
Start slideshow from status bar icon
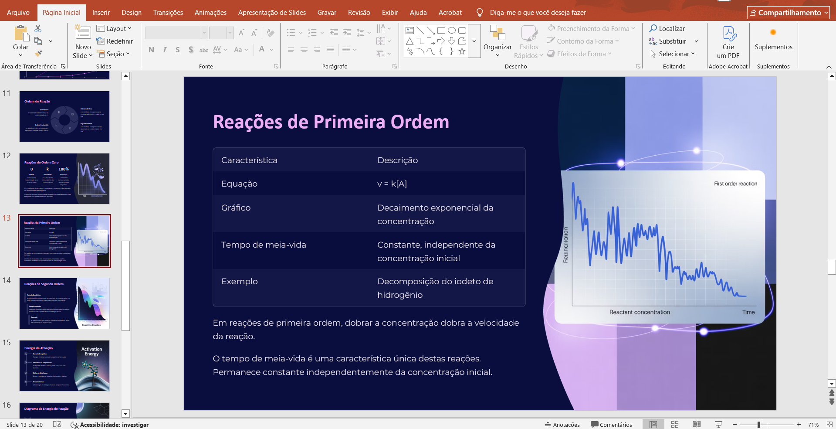(x=718, y=425)
